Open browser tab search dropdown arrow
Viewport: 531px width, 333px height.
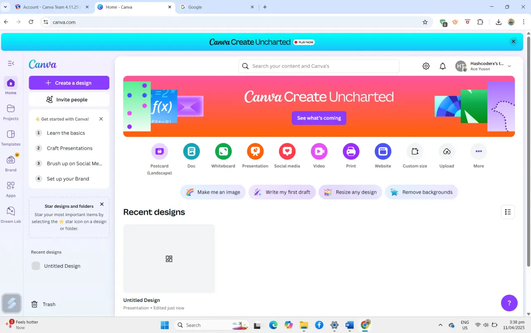point(5,7)
